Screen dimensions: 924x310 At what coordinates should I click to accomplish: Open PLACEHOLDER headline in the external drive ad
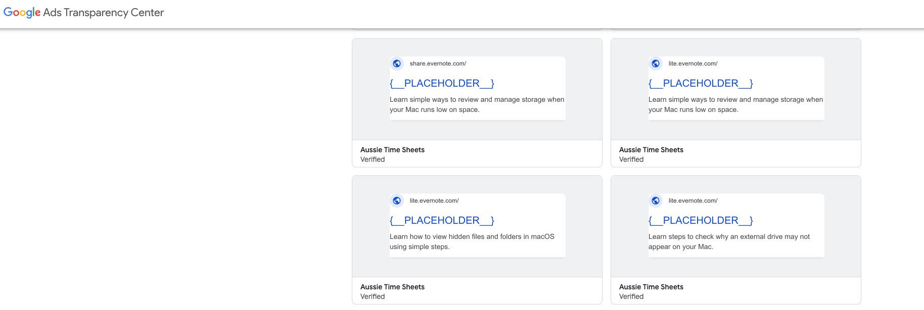701,220
